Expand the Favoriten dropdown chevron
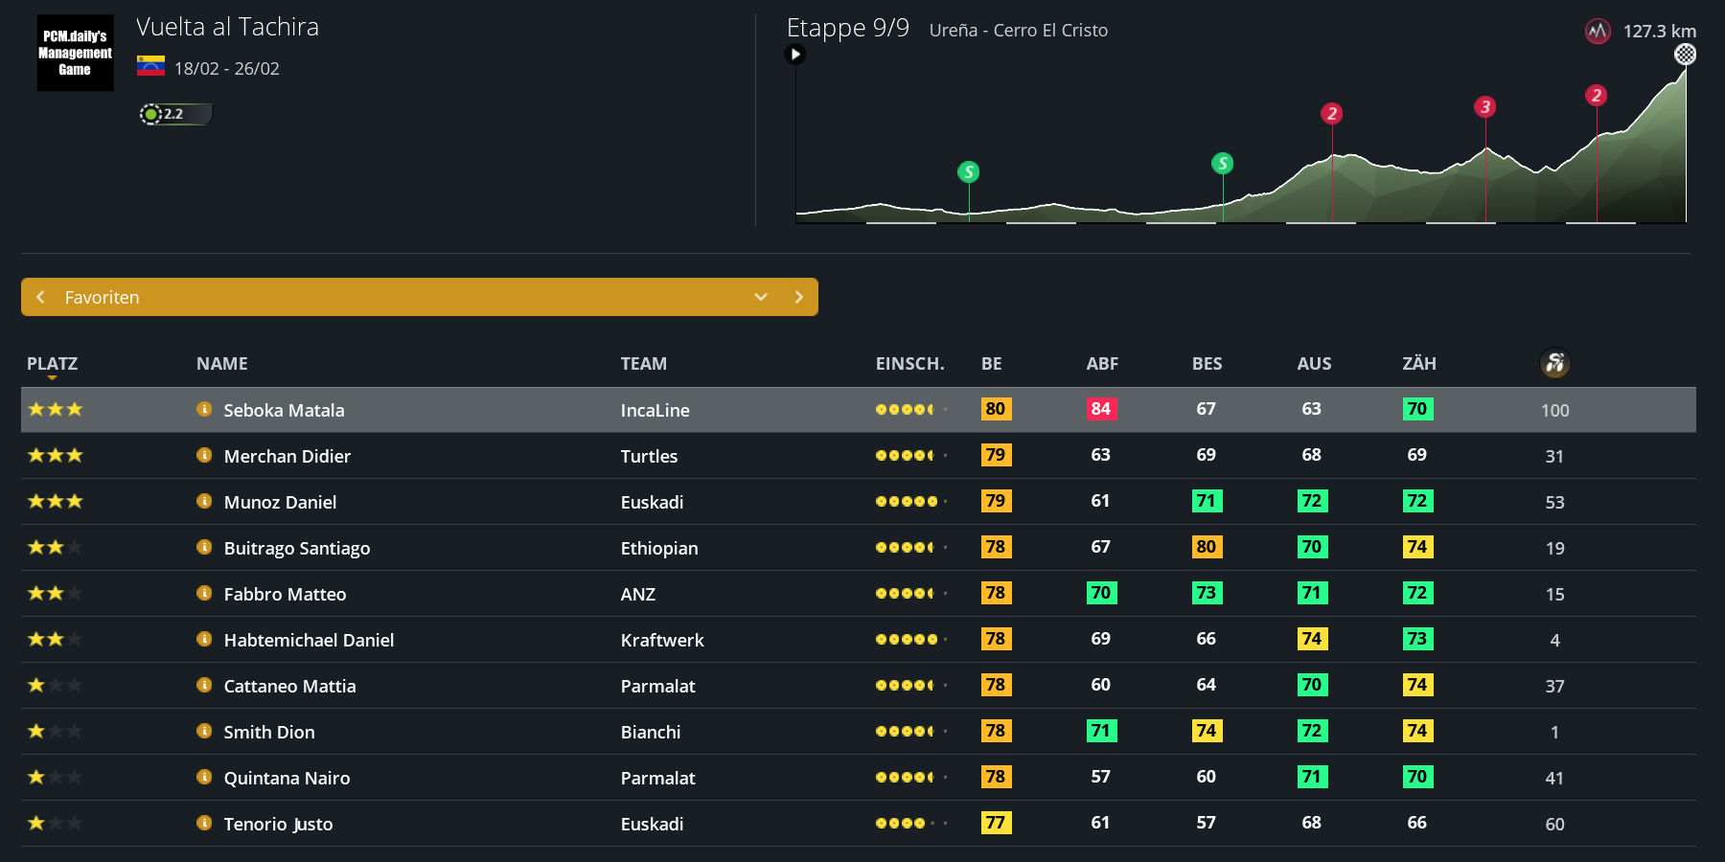 pyautogui.click(x=761, y=297)
